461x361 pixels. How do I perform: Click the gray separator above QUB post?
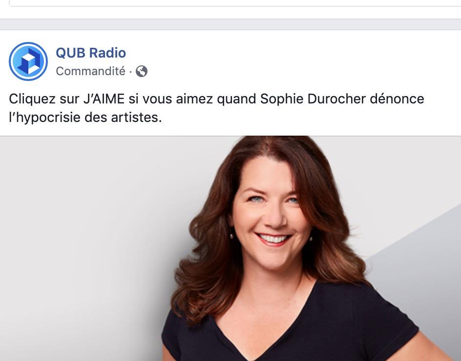click(230, 24)
